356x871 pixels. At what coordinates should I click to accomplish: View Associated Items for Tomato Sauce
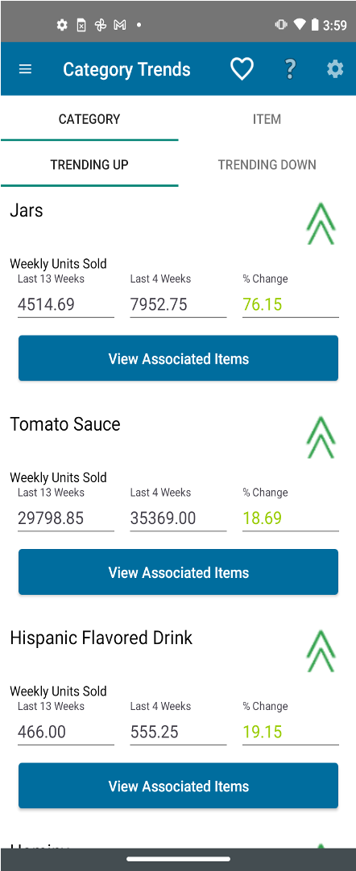[x=178, y=572]
